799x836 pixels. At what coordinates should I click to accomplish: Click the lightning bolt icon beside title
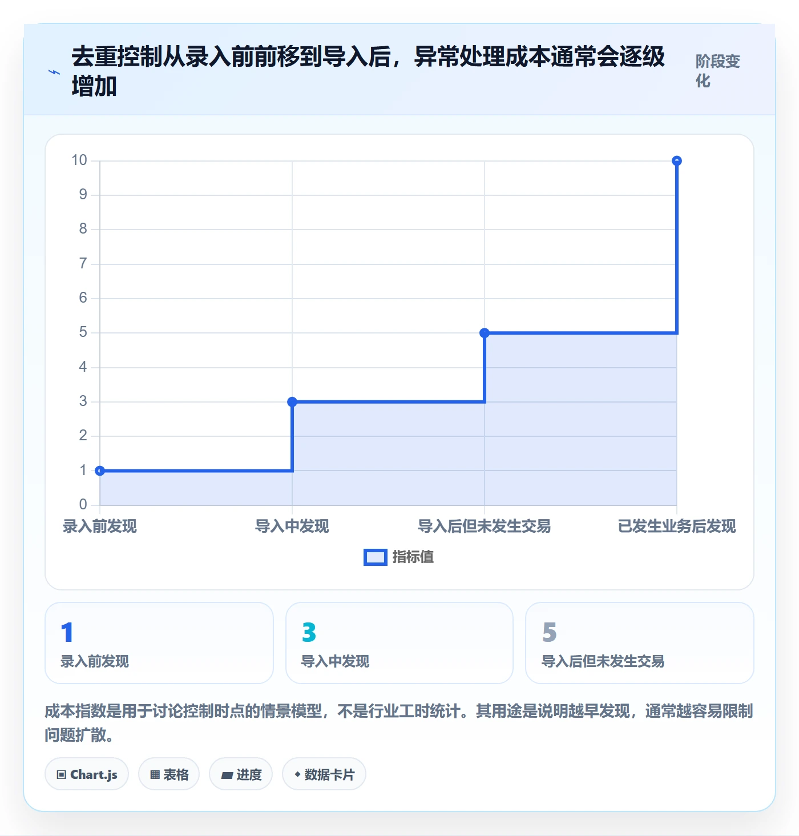(54, 73)
